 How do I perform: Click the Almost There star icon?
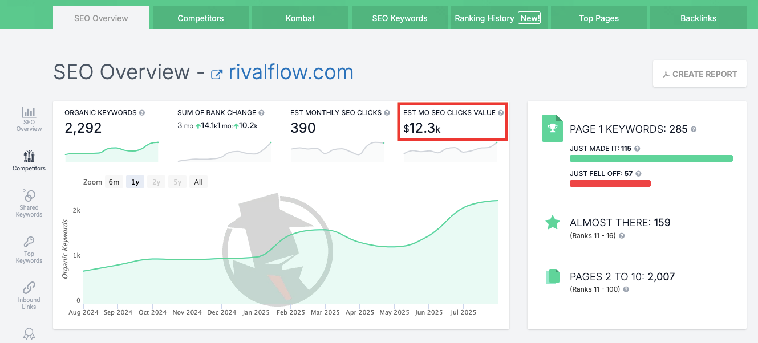point(552,222)
